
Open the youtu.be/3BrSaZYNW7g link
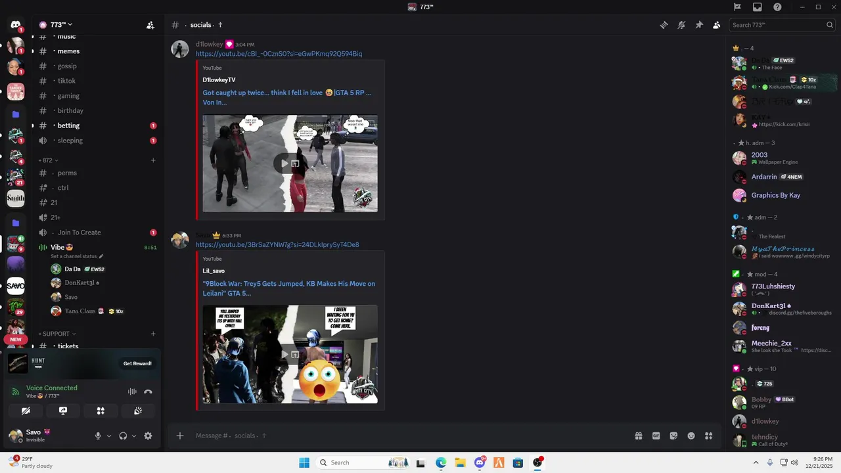coord(277,245)
